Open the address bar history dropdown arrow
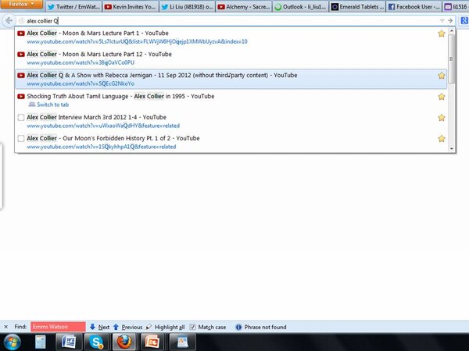 pos(442,20)
